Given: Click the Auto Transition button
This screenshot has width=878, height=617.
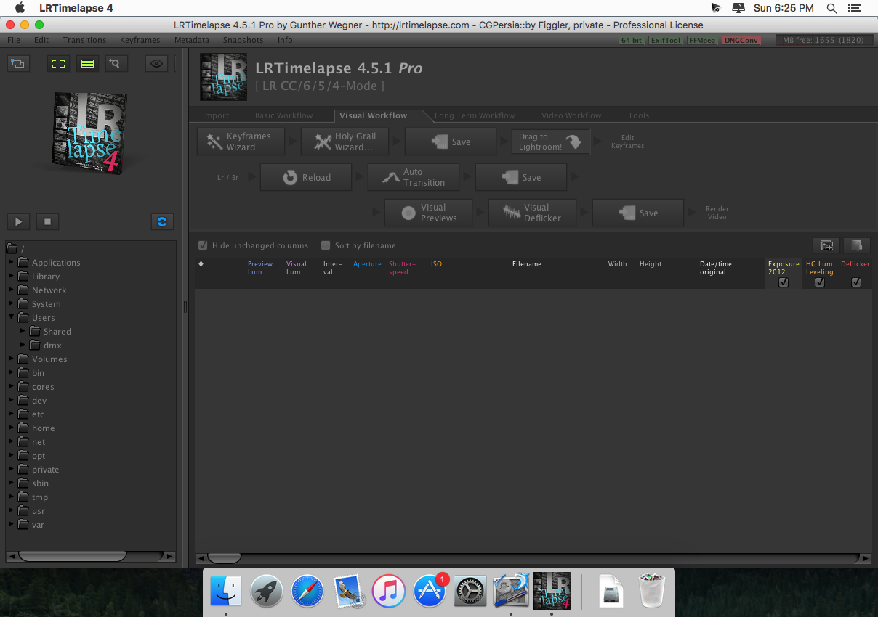Looking at the screenshot, I should [414, 177].
